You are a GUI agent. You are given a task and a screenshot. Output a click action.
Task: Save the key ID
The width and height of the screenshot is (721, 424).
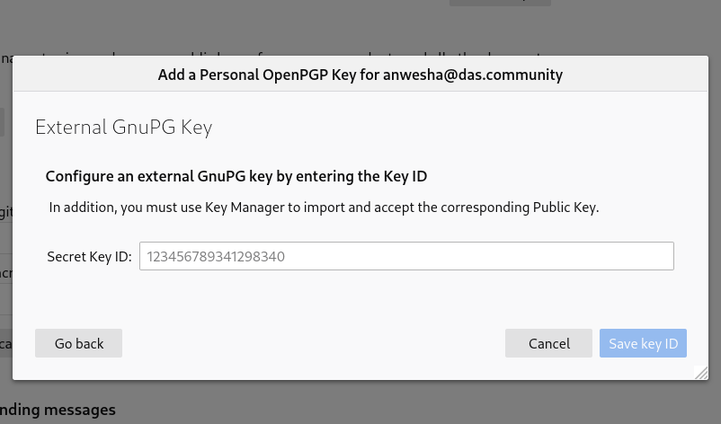(x=643, y=343)
